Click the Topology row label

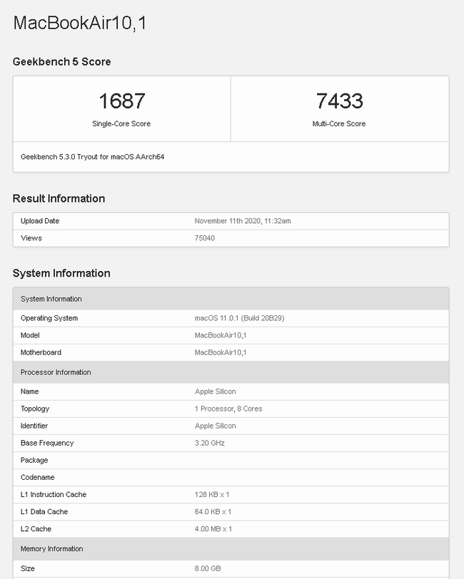[x=35, y=409]
